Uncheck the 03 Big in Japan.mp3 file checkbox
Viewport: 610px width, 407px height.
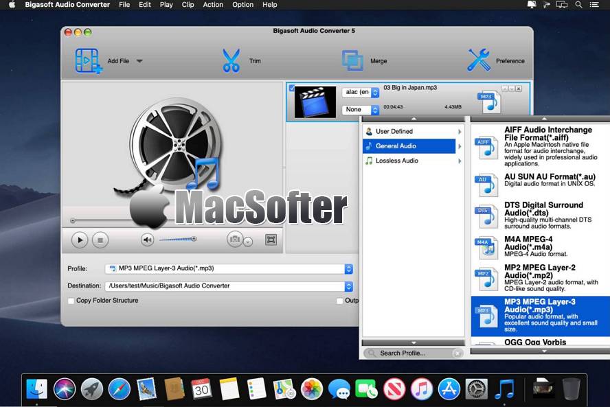point(292,89)
